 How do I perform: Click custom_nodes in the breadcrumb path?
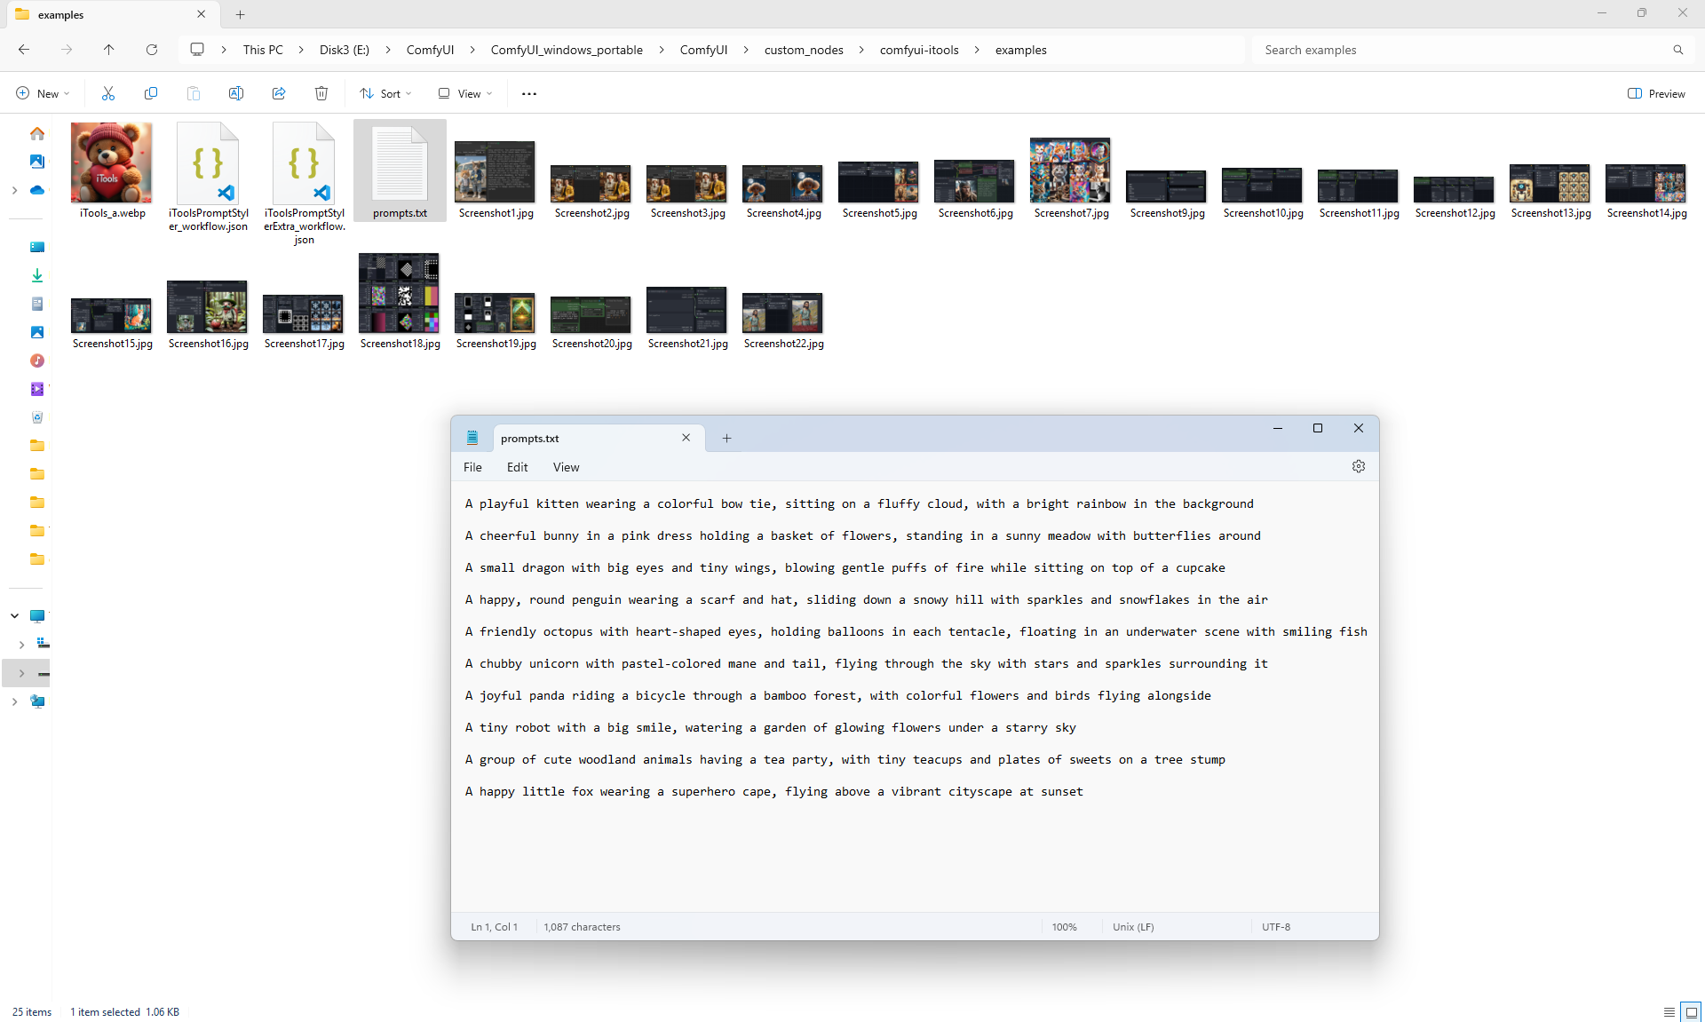[804, 50]
